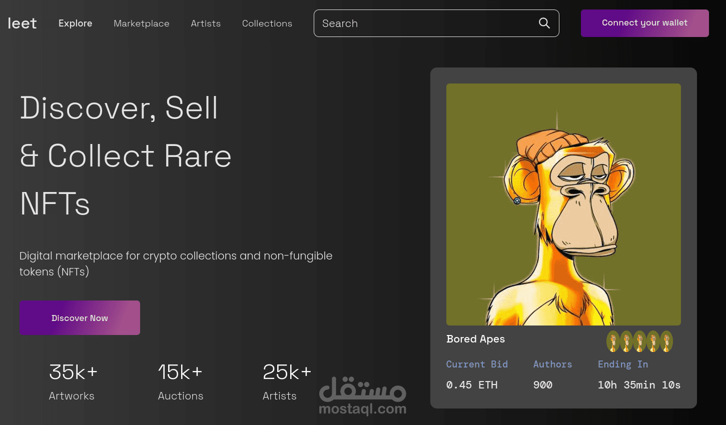Click the second author avatar icon

pyautogui.click(x=626, y=341)
